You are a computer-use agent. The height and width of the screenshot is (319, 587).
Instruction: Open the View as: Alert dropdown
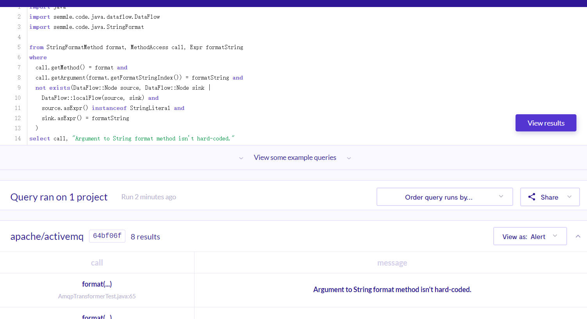[530, 236]
